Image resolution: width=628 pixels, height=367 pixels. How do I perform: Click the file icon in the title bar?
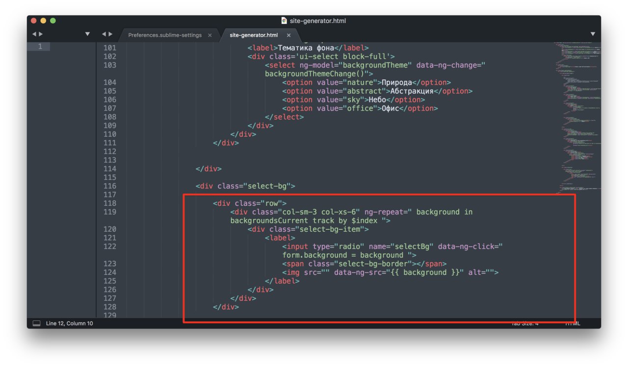click(284, 21)
